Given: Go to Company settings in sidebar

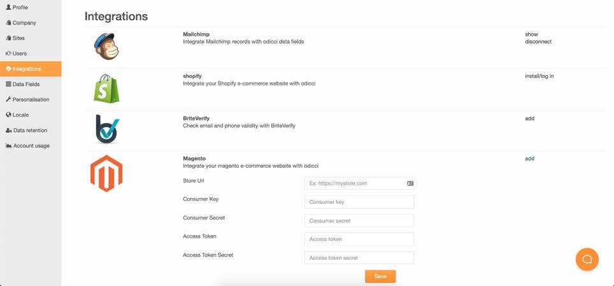Looking at the screenshot, I should (x=24, y=23).
